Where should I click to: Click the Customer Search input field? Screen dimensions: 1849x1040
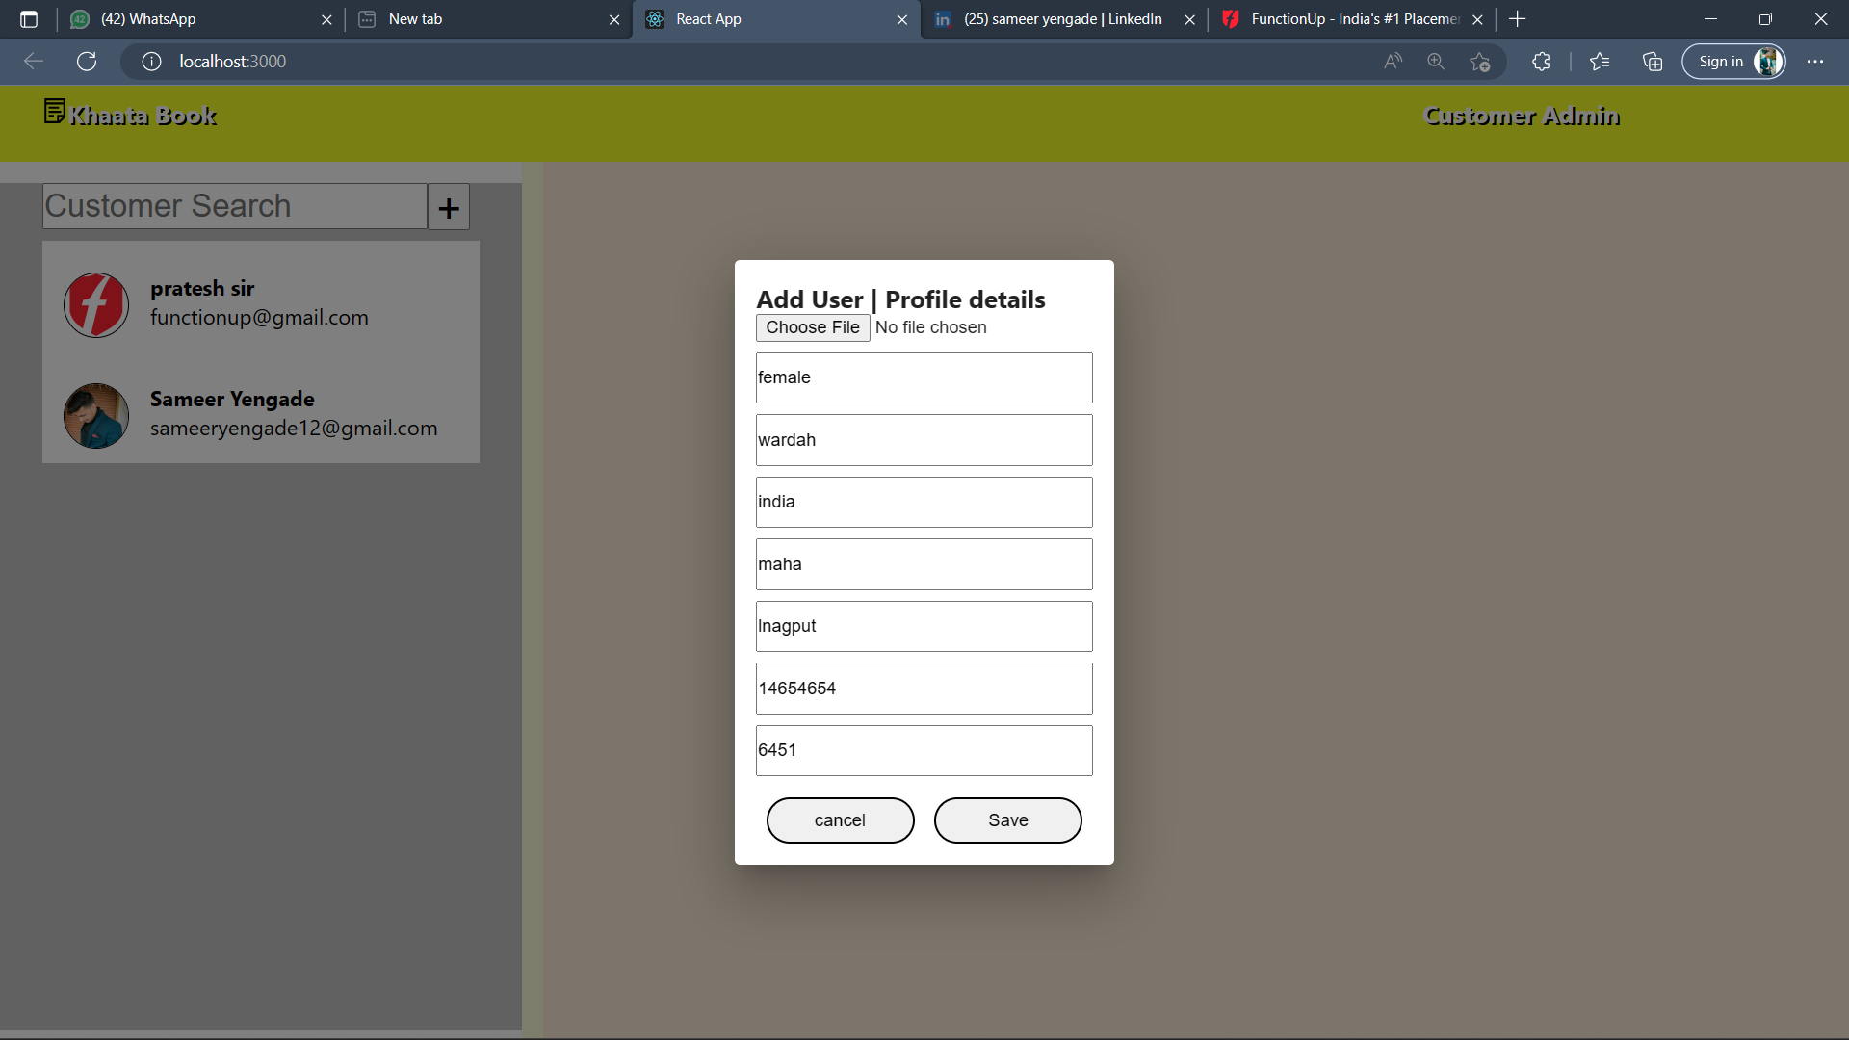click(231, 205)
